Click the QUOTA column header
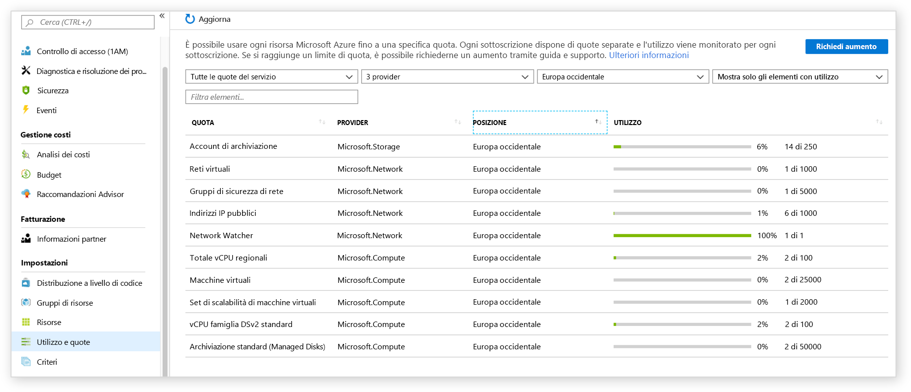The height and width of the screenshot is (392, 911). (x=203, y=123)
